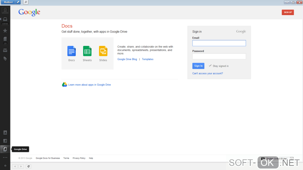Focus the Password input field
Image resolution: width=303 pixels, height=170 pixels.
coord(219,56)
